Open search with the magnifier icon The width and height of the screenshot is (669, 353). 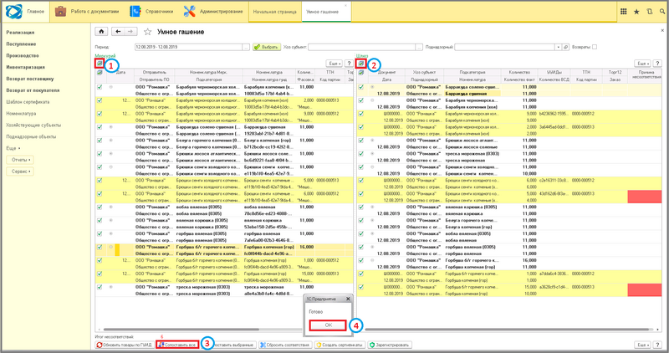point(661,12)
